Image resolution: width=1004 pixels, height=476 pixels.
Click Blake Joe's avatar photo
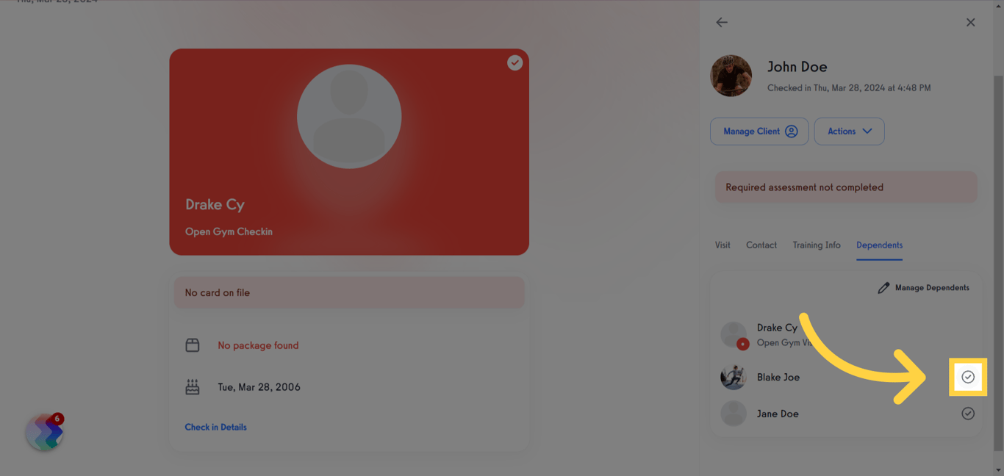pos(734,377)
